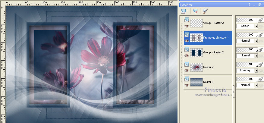Select Group - Raster 2 name below Promoted Selection
This screenshot has height=123, width=264.
coord(213,52)
